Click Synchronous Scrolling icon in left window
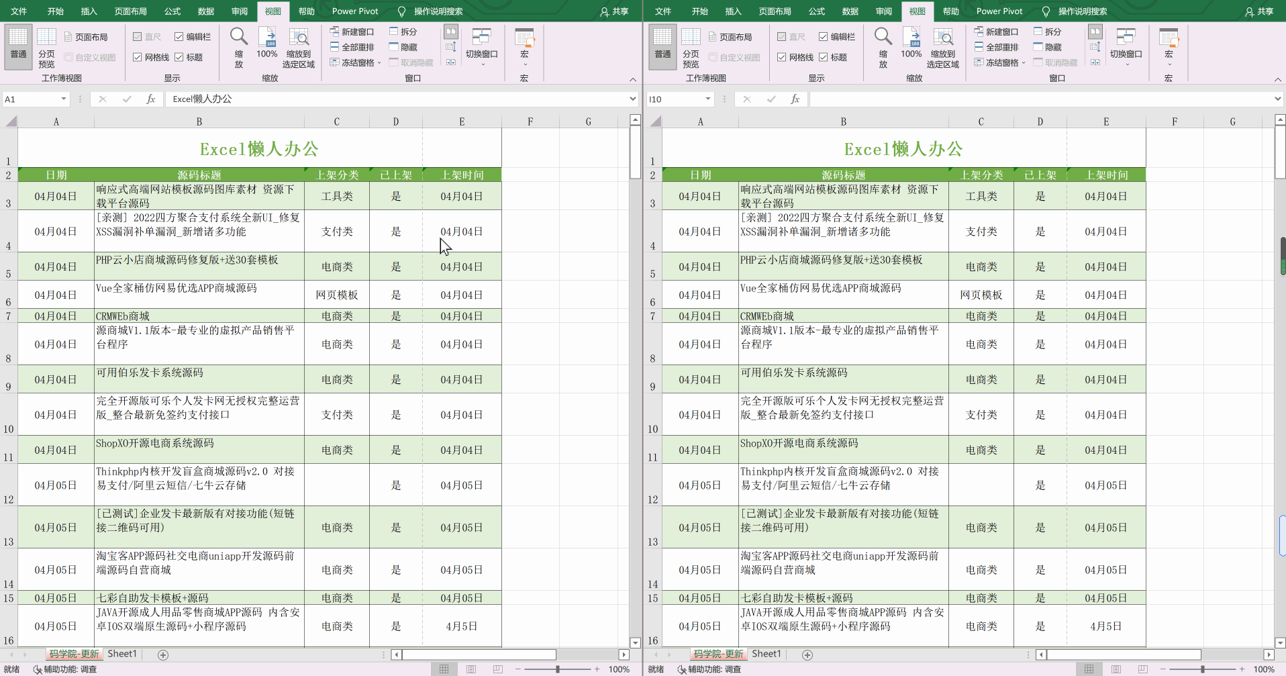 (451, 47)
